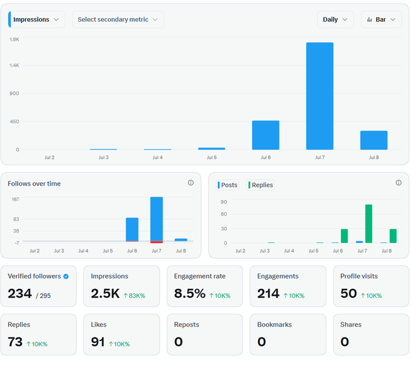The height and width of the screenshot is (367, 411).
Task: Click the 10K% increase on Profile visits
Action: [x=371, y=296]
